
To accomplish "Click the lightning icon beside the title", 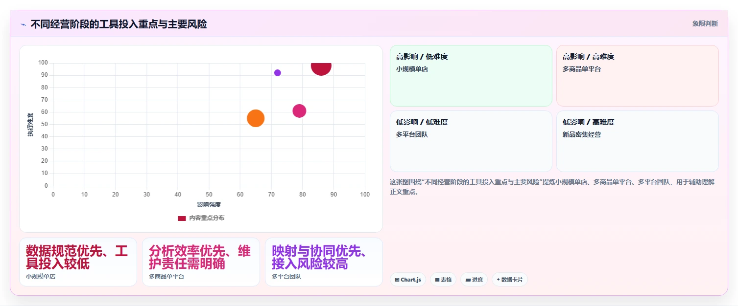I will point(23,24).
